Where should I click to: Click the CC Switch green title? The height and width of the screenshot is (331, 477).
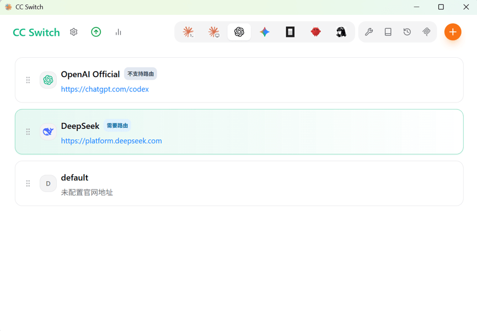coord(36,32)
